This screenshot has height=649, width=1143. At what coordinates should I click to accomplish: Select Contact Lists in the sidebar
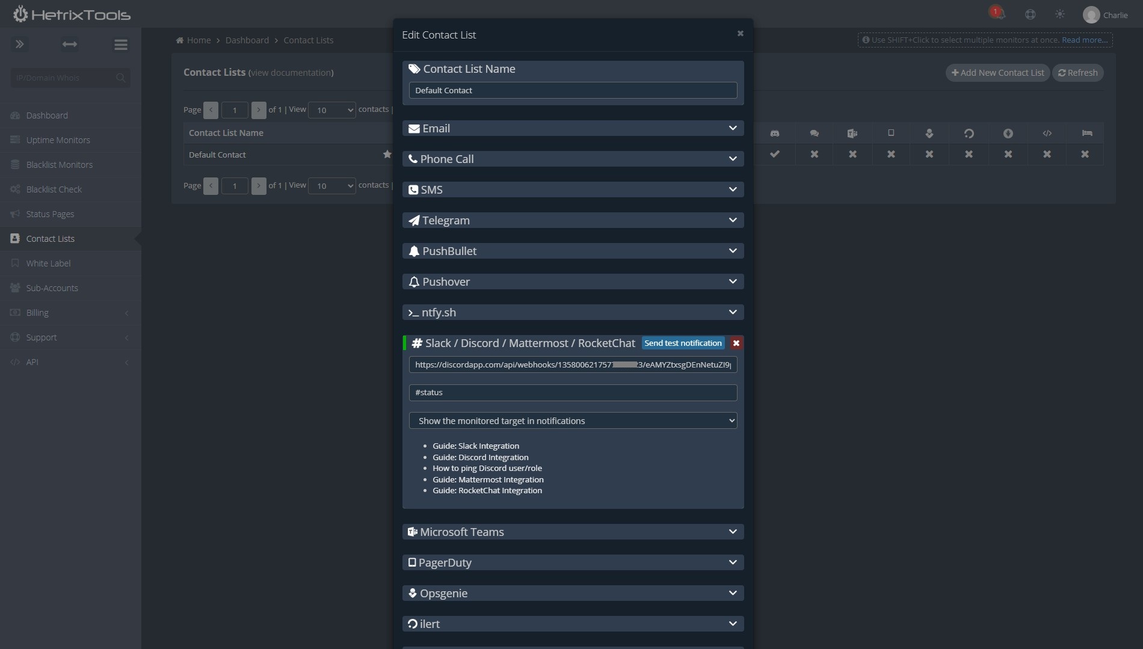70,239
